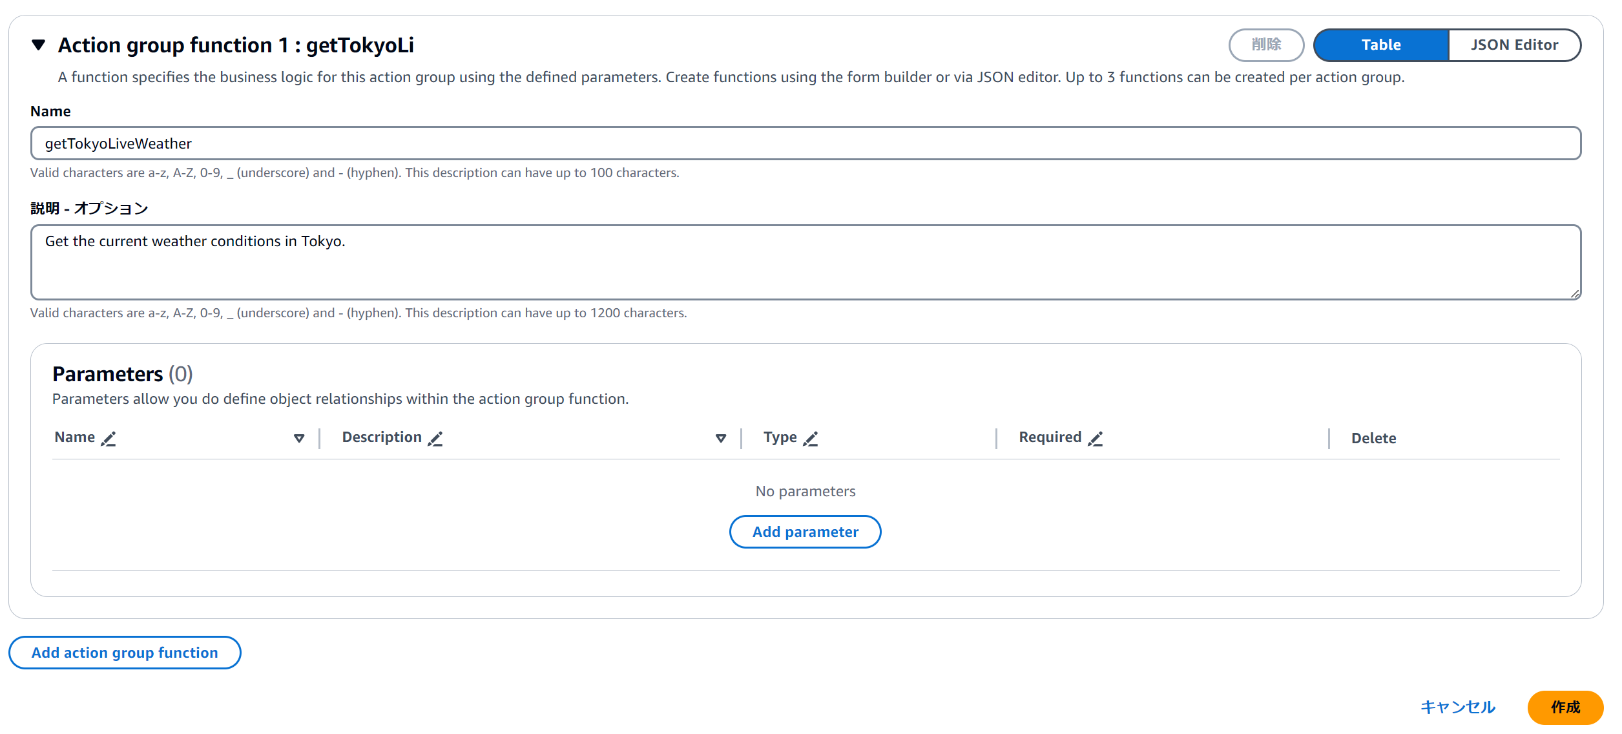The height and width of the screenshot is (734, 1622).
Task: Collapse the Action group function 1 section
Action: [x=39, y=45]
